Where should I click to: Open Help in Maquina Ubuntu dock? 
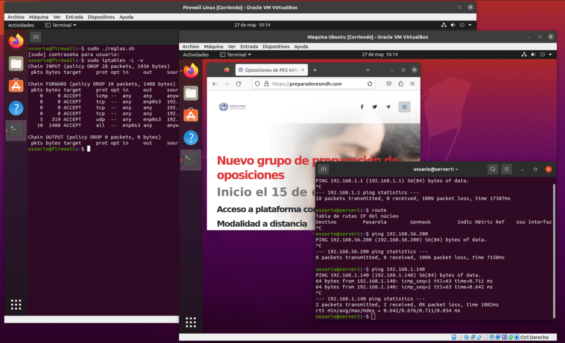point(190,138)
